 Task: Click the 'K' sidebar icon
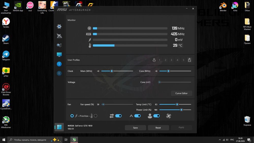(x=59, y=73)
